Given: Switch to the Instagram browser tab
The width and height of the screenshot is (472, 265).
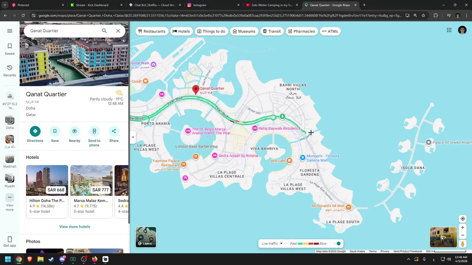Looking at the screenshot, I should (213, 5).
